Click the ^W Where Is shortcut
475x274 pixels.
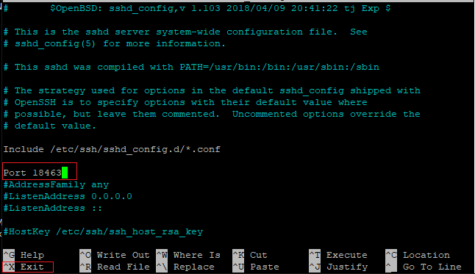point(188,255)
